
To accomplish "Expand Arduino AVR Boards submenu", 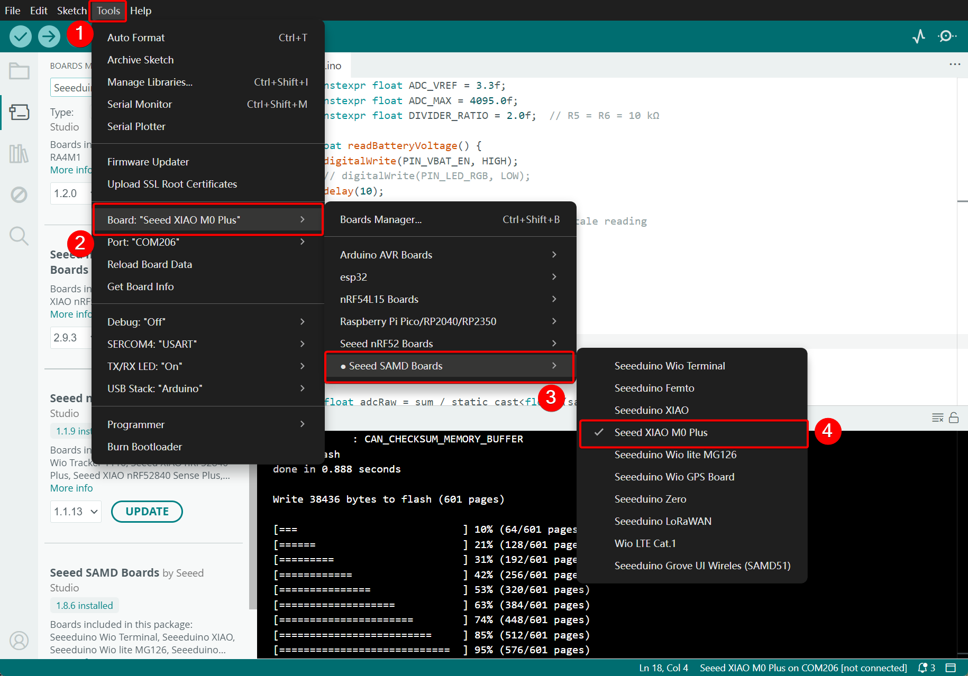I will tap(450, 255).
